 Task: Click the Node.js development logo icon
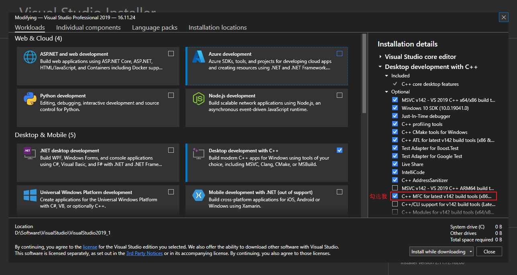coord(198,99)
